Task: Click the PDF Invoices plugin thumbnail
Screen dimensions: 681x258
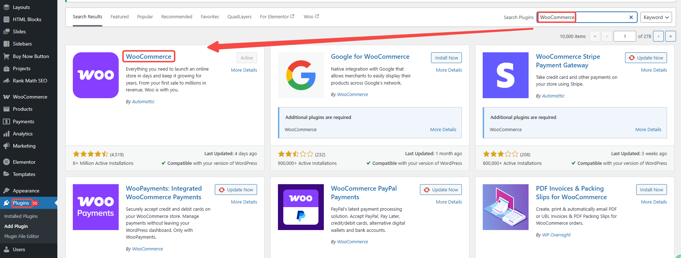Action: point(506,207)
